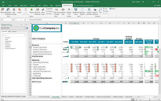Click Tell me what you want to do
The width and height of the screenshot is (161, 101).
85,6
